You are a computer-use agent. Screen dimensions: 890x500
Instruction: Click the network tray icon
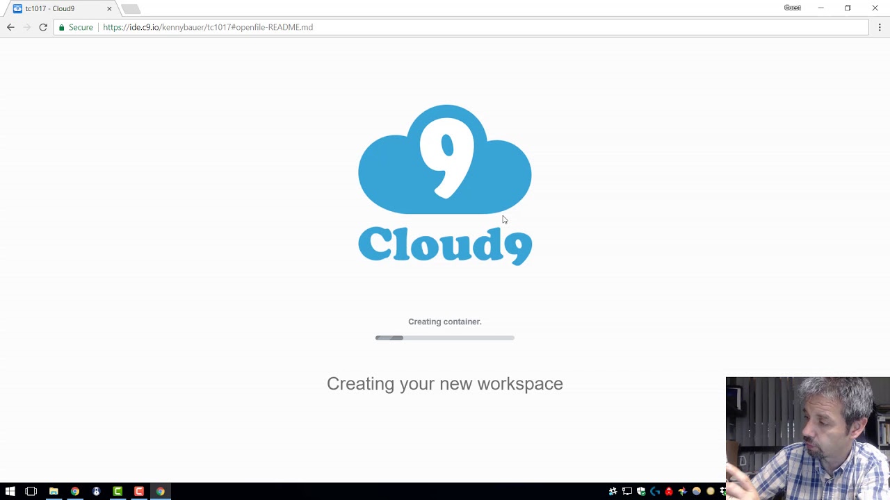[627, 492]
